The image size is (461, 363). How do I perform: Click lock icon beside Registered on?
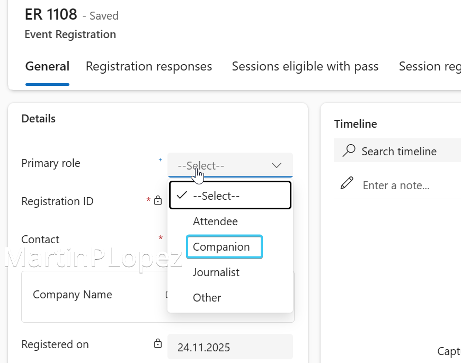pos(158,344)
